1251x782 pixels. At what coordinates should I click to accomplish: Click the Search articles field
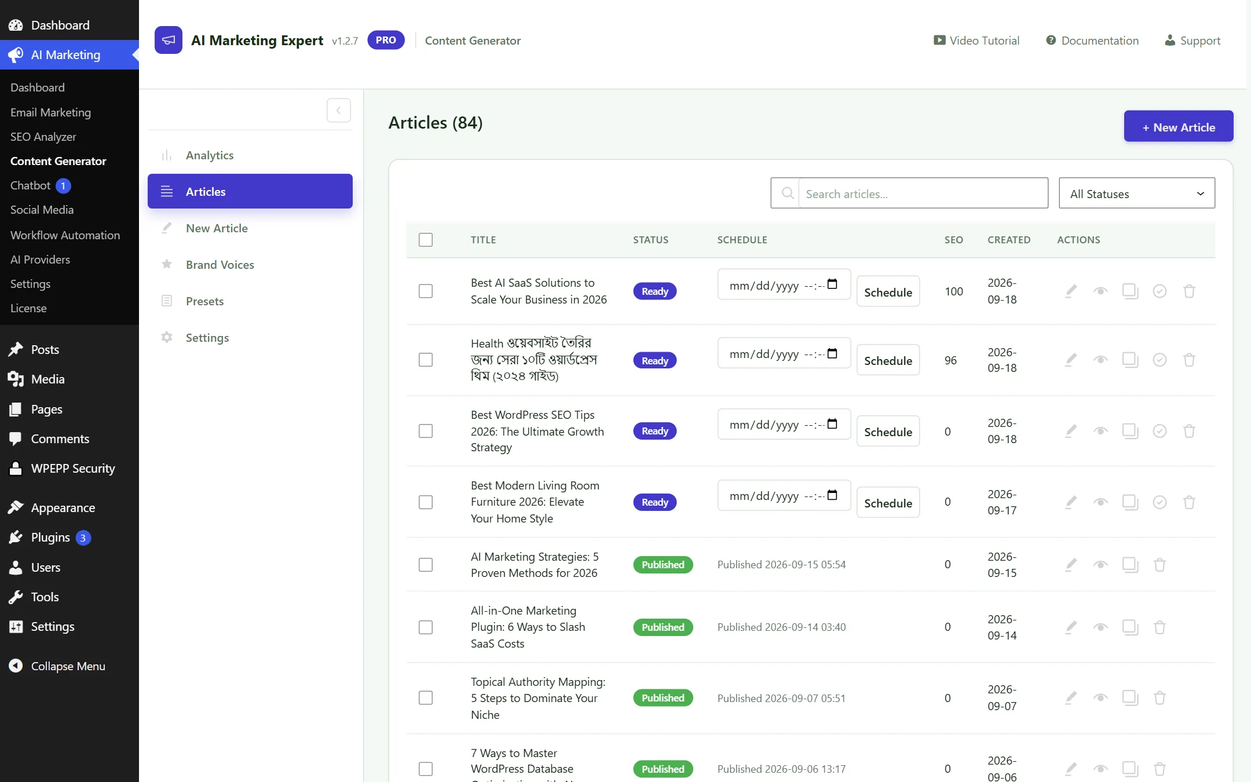tap(923, 193)
